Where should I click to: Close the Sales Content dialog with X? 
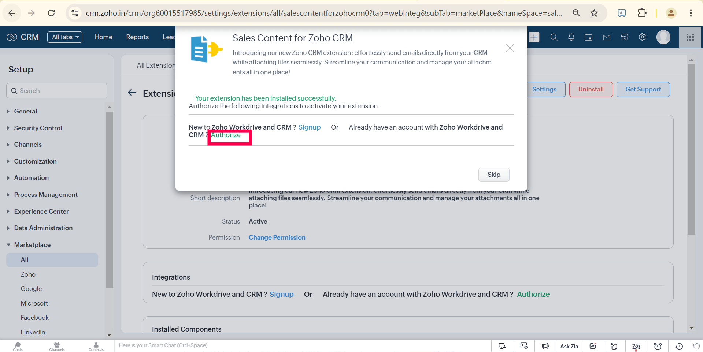pyautogui.click(x=510, y=48)
